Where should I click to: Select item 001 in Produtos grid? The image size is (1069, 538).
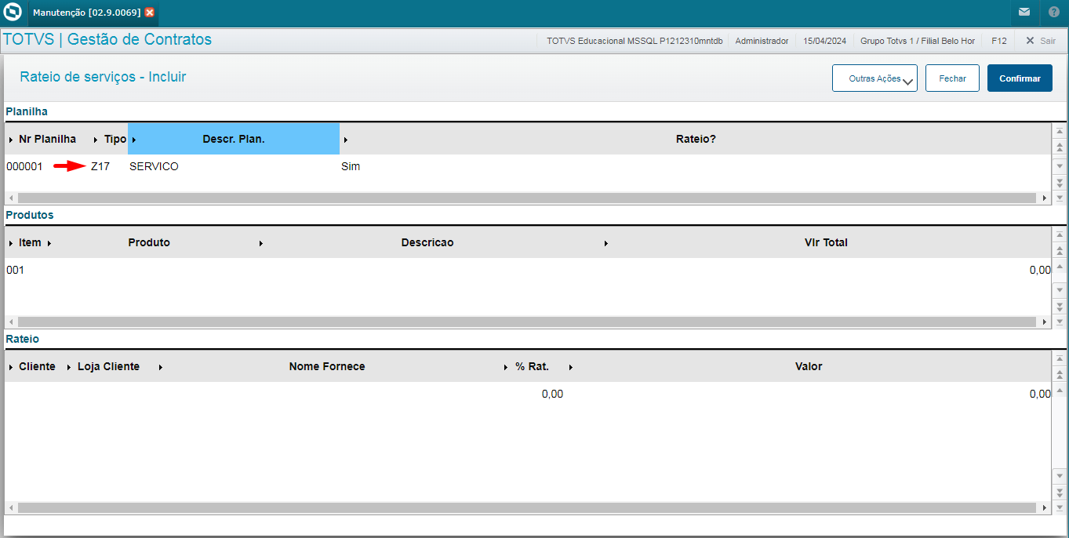(x=16, y=270)
